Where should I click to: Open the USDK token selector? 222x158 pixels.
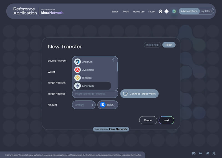108,105
